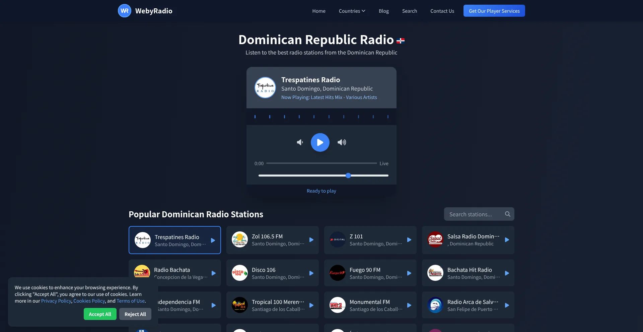The width and height of the screenshot is (643, 332).
Task: Start playback with the large play button
Action: click(320, 142)
